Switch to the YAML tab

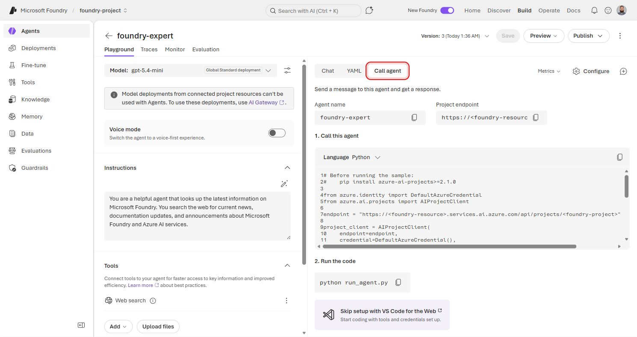354,71
